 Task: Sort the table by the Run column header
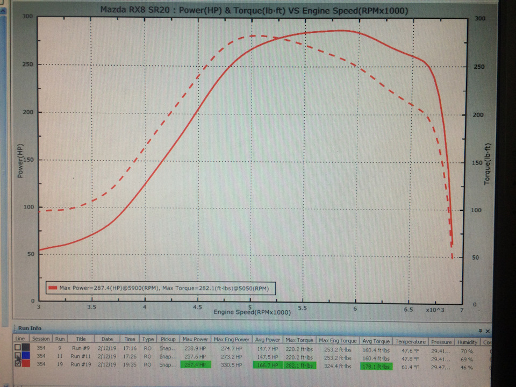(60, 339)
